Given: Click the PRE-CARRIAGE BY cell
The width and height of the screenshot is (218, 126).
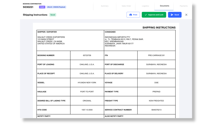Looking at the screenshot, I should (x=156, y=55).
